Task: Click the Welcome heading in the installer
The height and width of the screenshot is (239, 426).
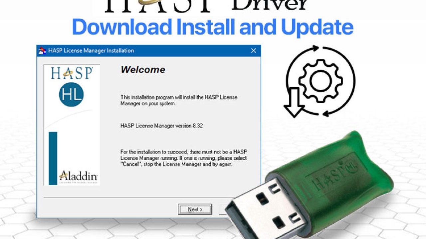Action: (143, 70)
